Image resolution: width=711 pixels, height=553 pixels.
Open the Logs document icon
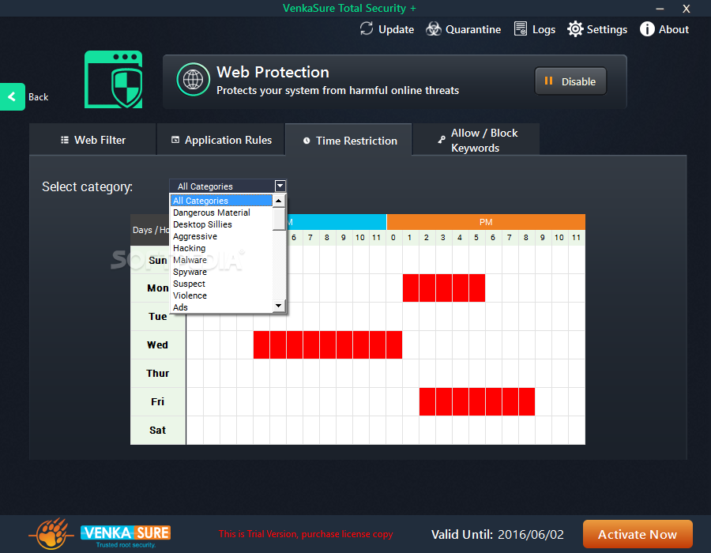521,29
